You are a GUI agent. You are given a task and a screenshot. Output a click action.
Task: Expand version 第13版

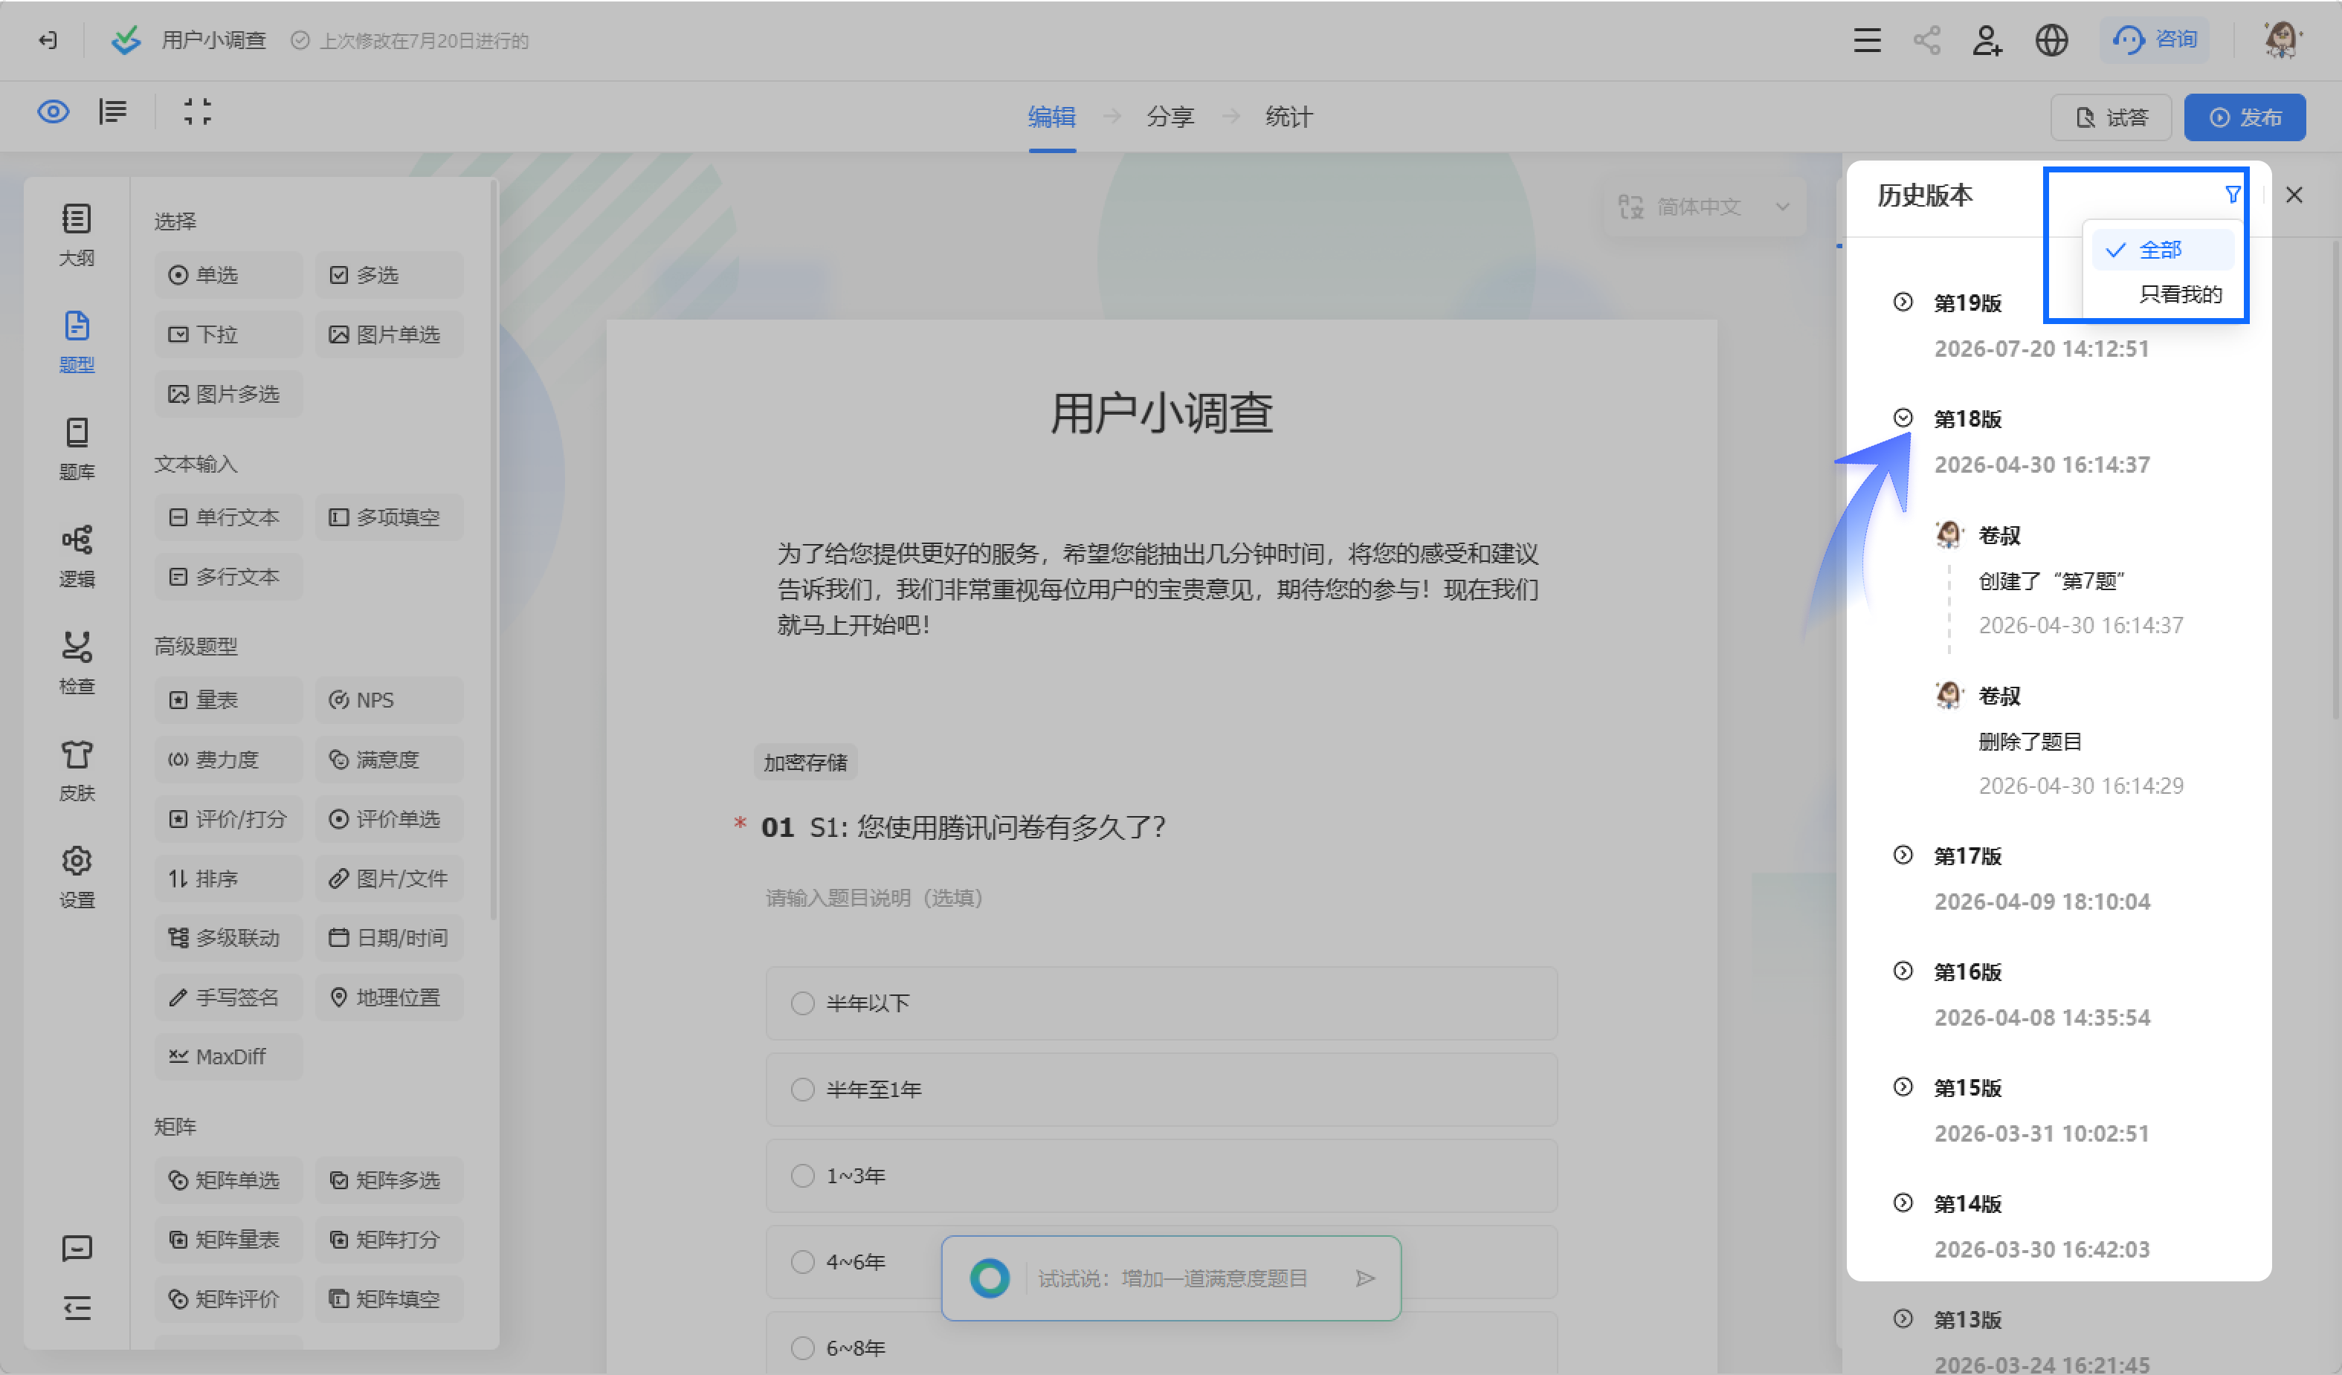point(1903,1319)
